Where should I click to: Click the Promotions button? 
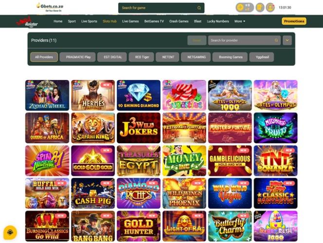(x=294, y=21)
